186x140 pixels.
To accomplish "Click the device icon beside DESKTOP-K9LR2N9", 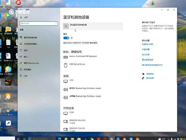I will click(x=66, y=121).
